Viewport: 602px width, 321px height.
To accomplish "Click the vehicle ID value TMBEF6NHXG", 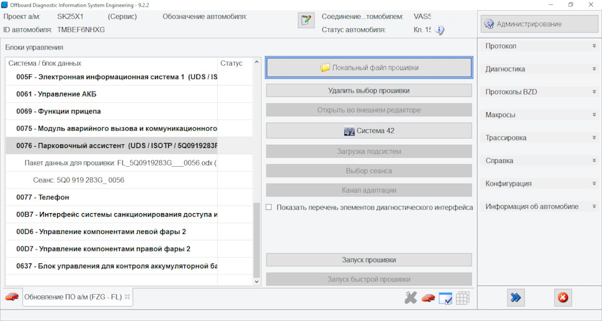I will (81, 29).
